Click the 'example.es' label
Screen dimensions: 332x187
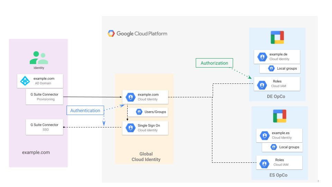tap(281, 133)
